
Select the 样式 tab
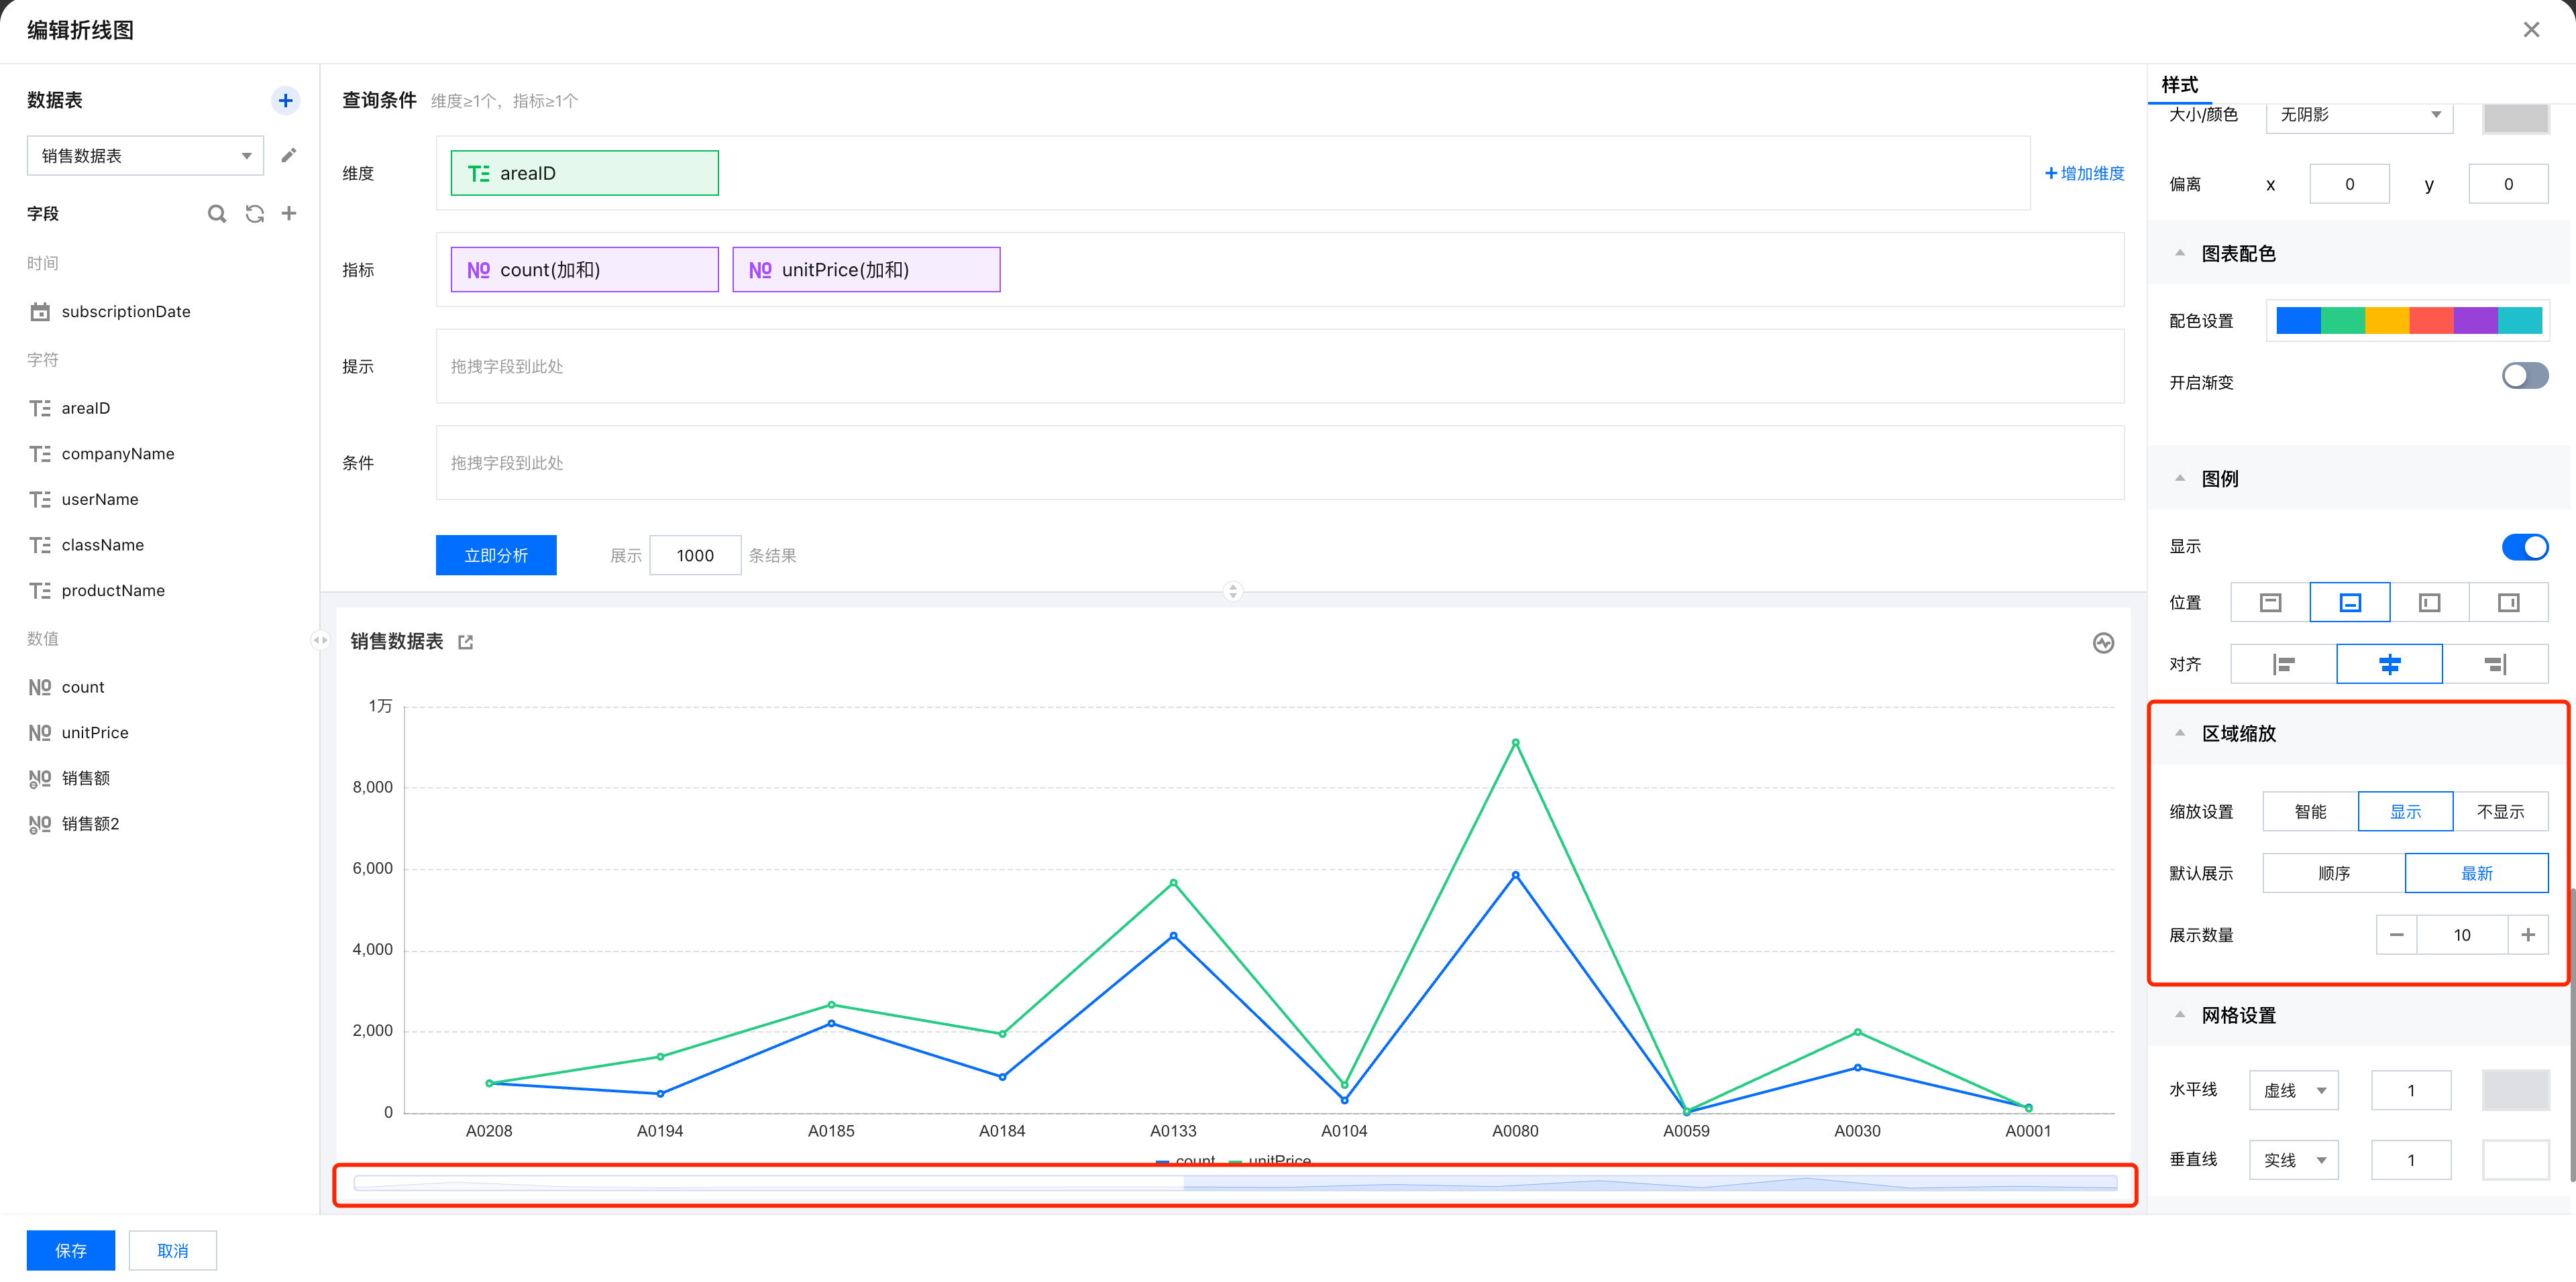2179,85
